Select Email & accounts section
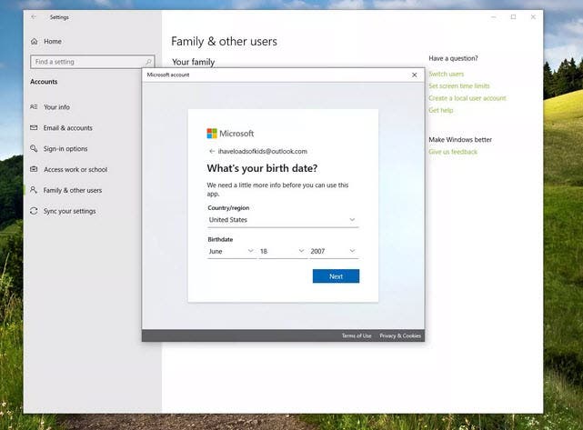583x430 pixels. 67,128
